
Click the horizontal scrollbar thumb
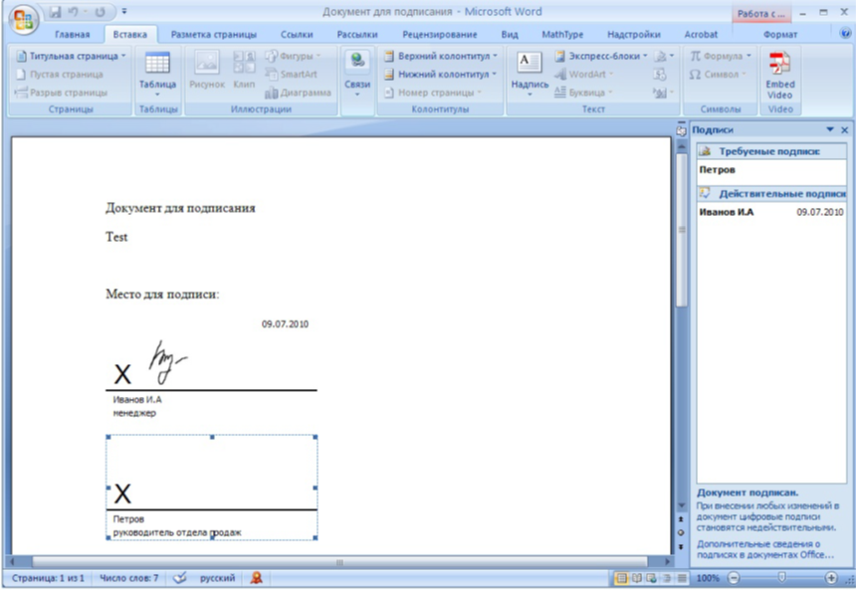pyautogui.click(x=339, y=561)
